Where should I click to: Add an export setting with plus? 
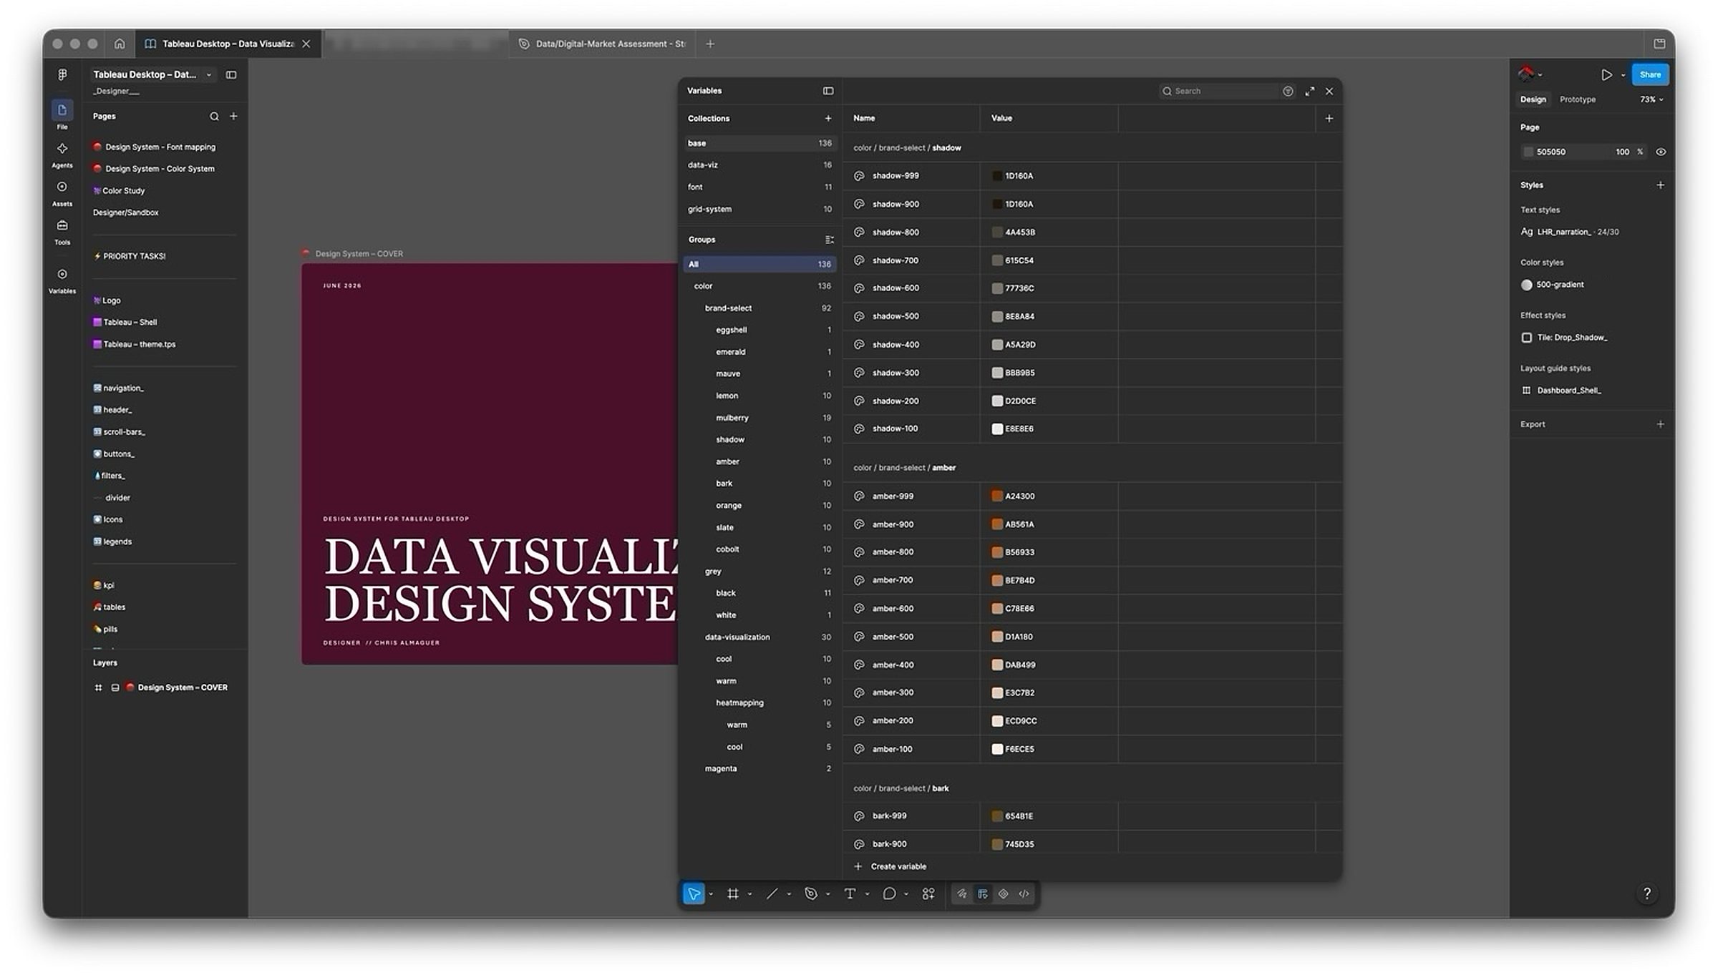click(1660, 424)
